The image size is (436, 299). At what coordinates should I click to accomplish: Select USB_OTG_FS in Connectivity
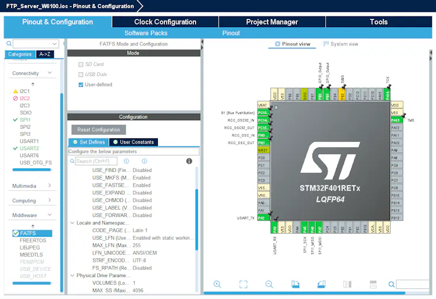tap(35, 163)
